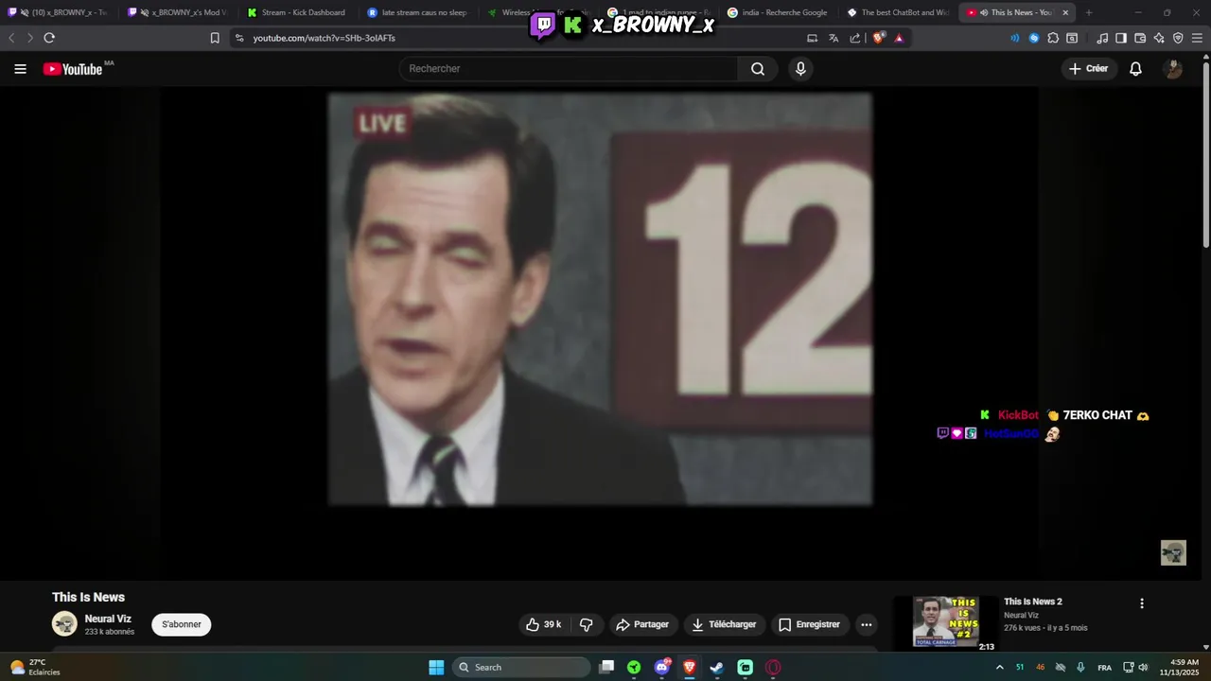Reload the page with the refresh icon
Screen dimensions: 1211x681
click(x=49, y=38)
